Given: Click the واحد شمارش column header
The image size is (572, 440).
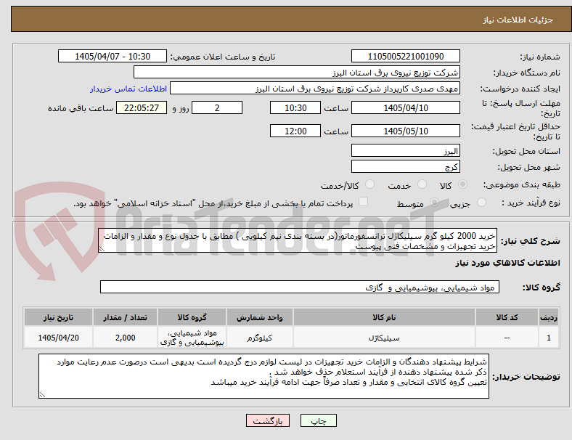Looking at the screenshot, I should pos(259,317).
